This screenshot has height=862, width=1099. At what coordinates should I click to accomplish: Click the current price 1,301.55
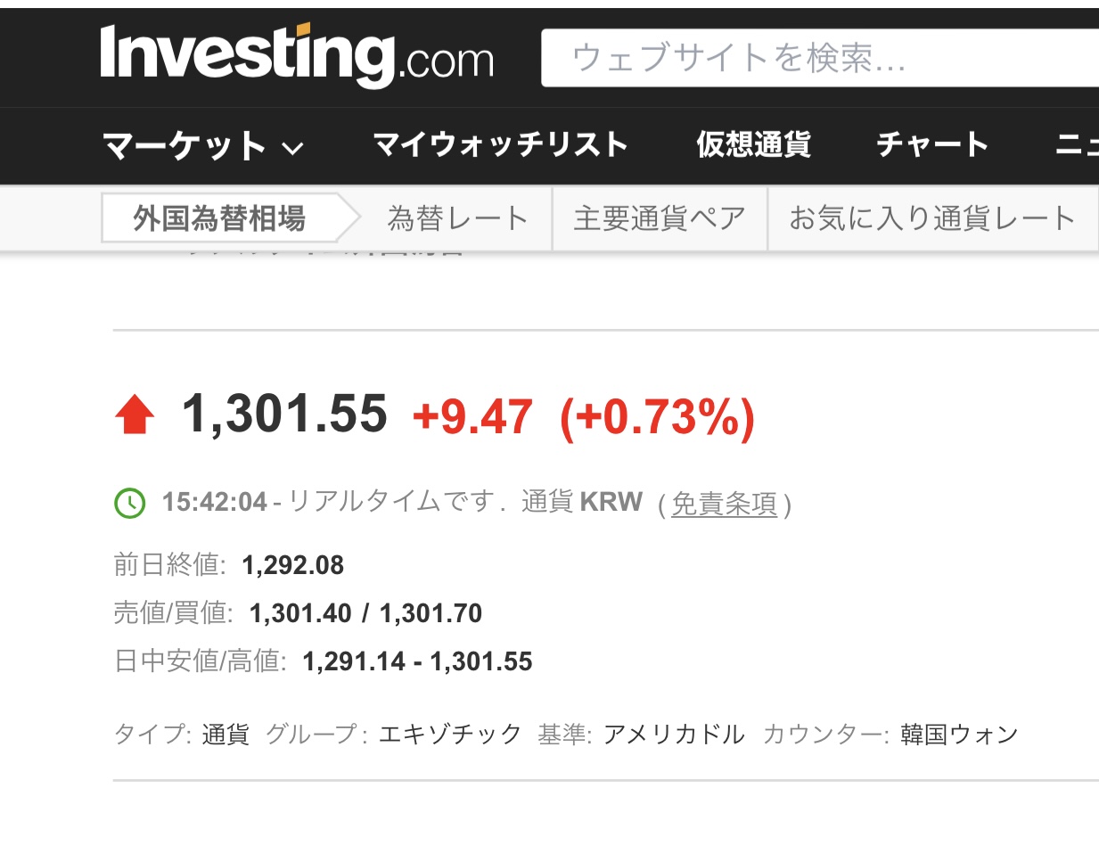click(x=284, y=415)
